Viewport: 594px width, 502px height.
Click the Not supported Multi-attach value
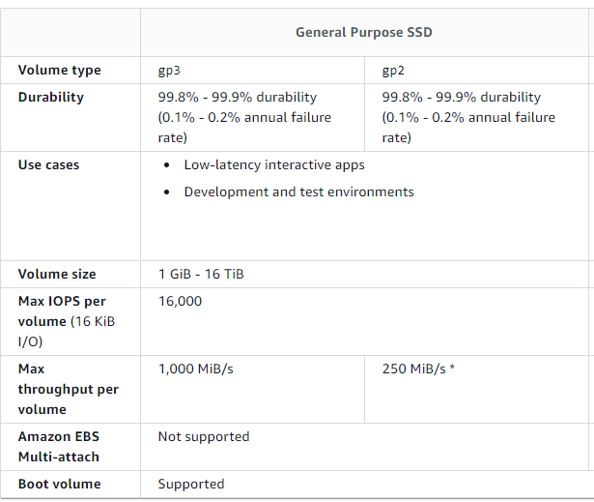[x=203, y=436]
